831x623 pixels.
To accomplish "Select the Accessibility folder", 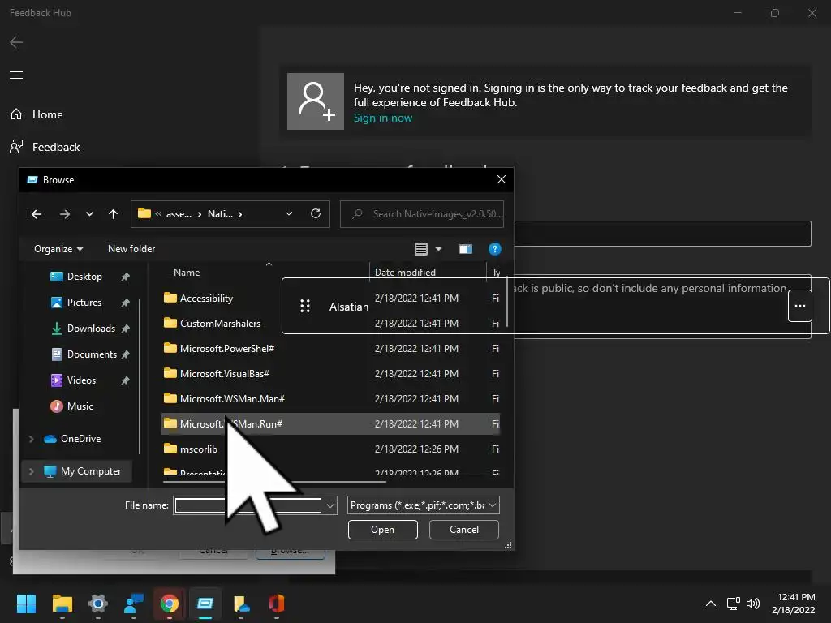I will [206, 299].
